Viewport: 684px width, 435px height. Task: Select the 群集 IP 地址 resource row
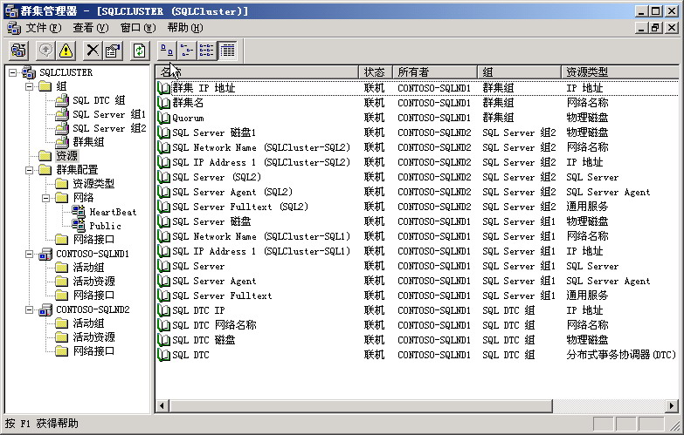418,88
